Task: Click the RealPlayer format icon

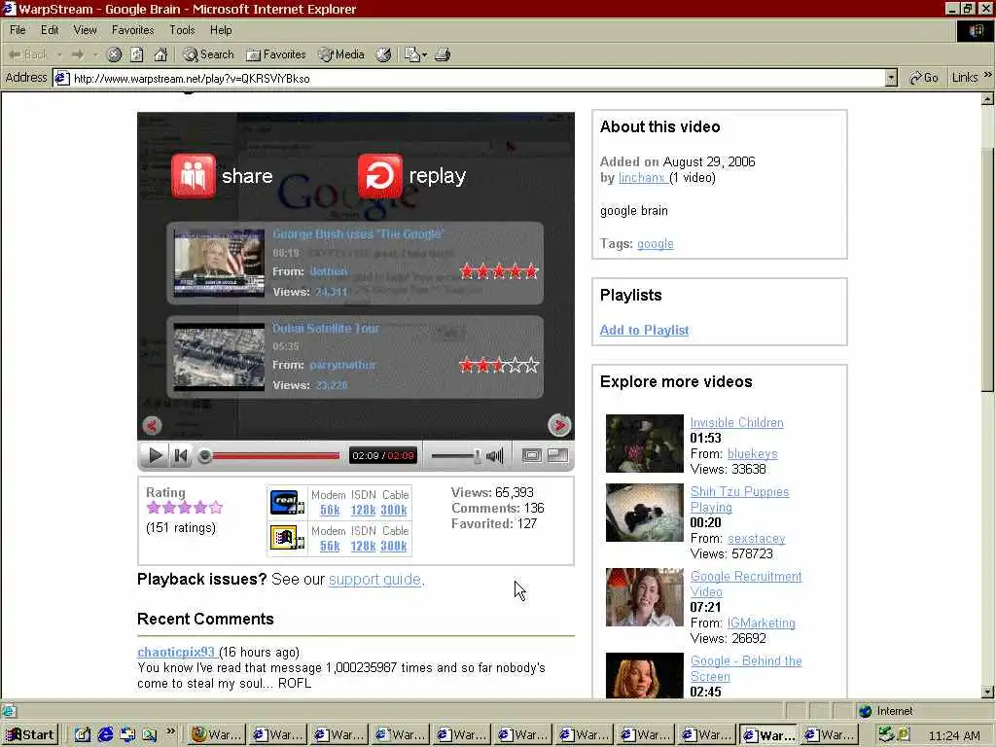Action: click(287, 503)
